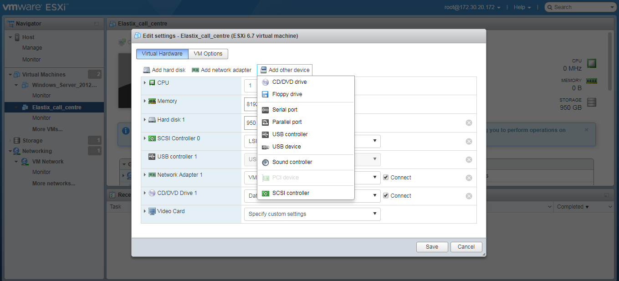This screenshot has height=281, width=619.
Task: Open the Help dropdown menu
Action: [x=522, y=7]
